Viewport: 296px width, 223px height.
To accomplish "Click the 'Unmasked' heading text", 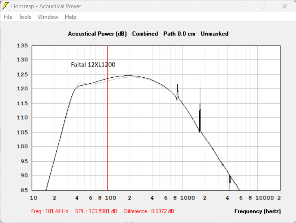I will 215,34.
